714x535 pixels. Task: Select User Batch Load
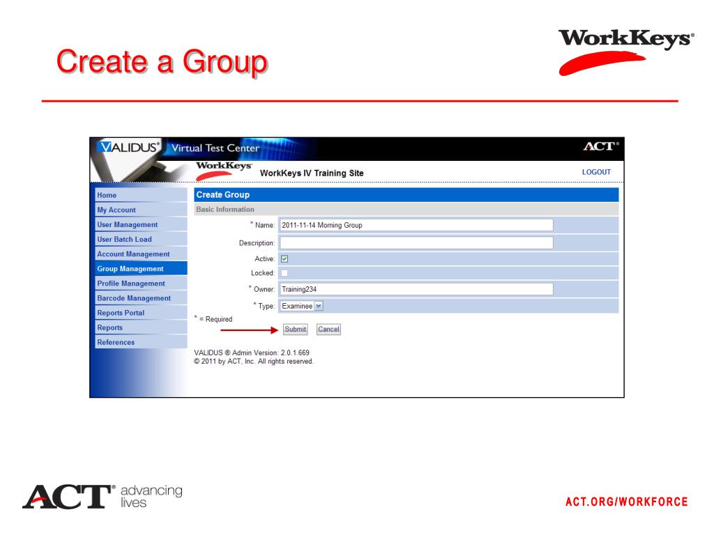coord(141,240)
